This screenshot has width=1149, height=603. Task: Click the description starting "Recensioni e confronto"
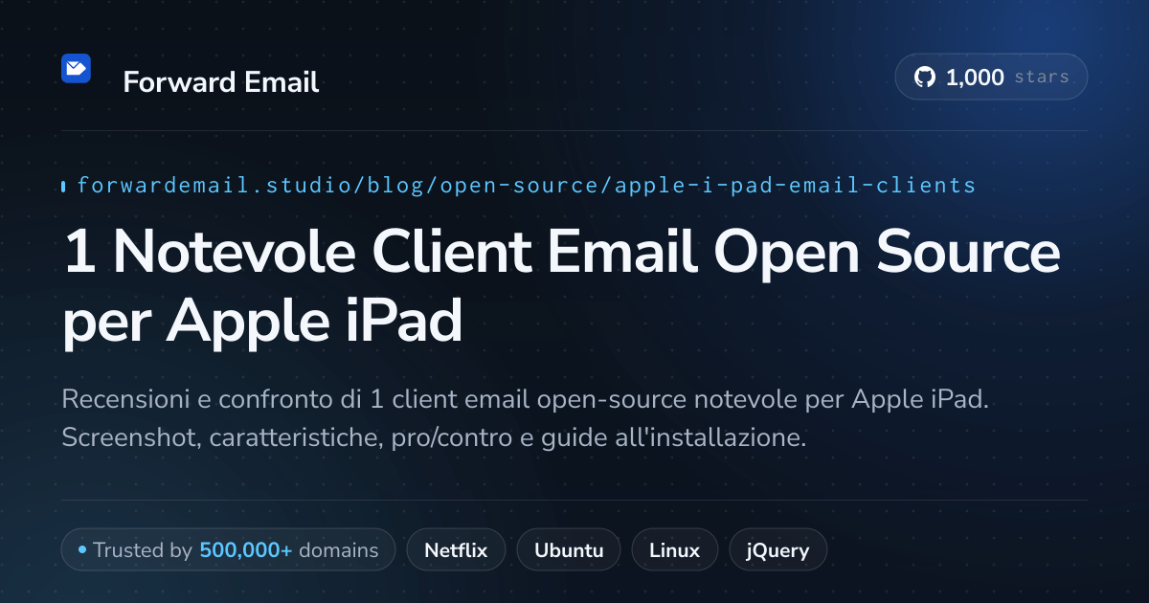(525, 418)
